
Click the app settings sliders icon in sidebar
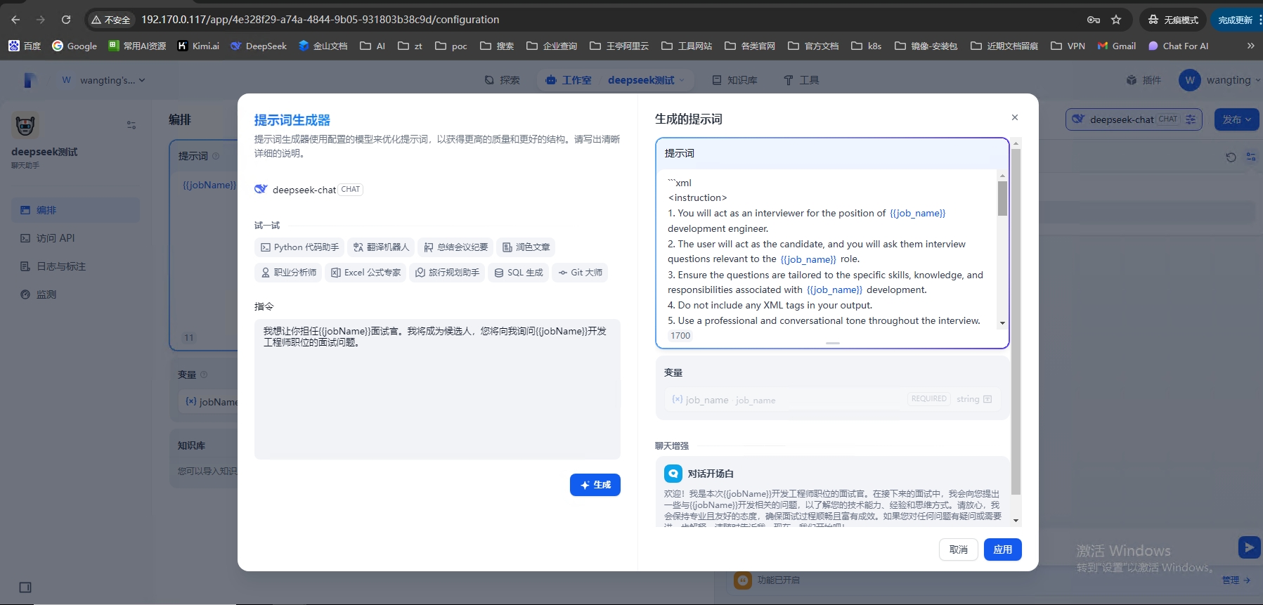point(131,125)
